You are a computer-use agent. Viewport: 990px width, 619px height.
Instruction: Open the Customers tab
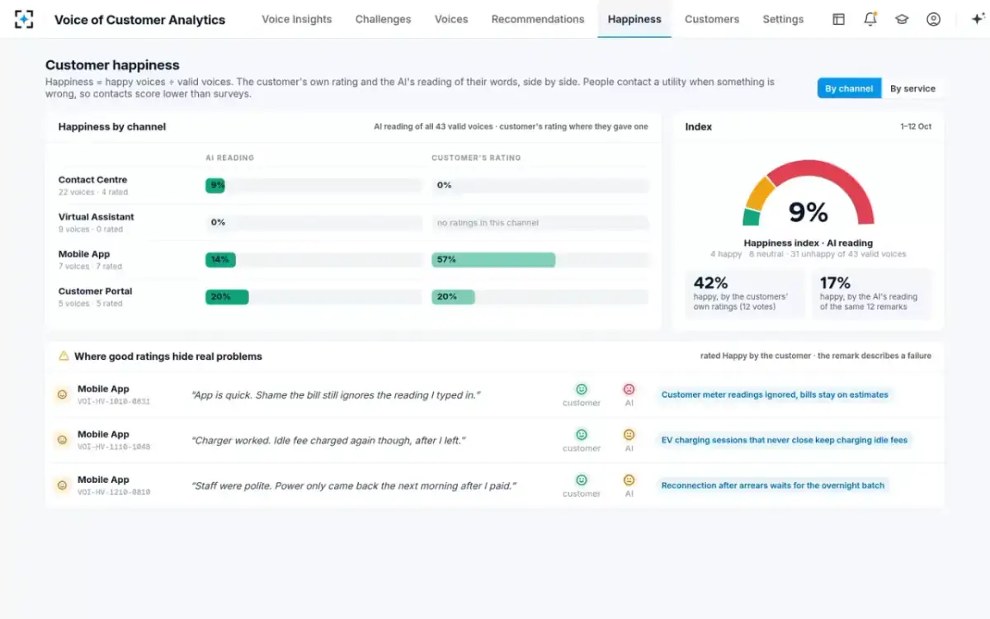[x=712, y=19]
